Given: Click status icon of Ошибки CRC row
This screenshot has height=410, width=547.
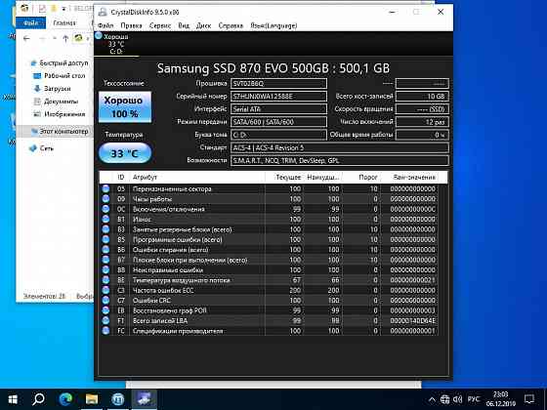Looking at the screenshot, I should 105,301.
